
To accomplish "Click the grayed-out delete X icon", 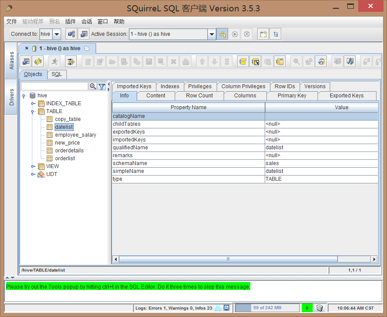I will 173,62.
